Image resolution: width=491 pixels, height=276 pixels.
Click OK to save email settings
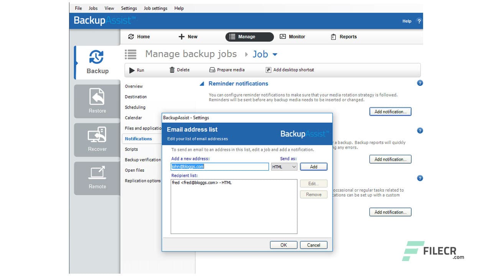pos(283,245)
